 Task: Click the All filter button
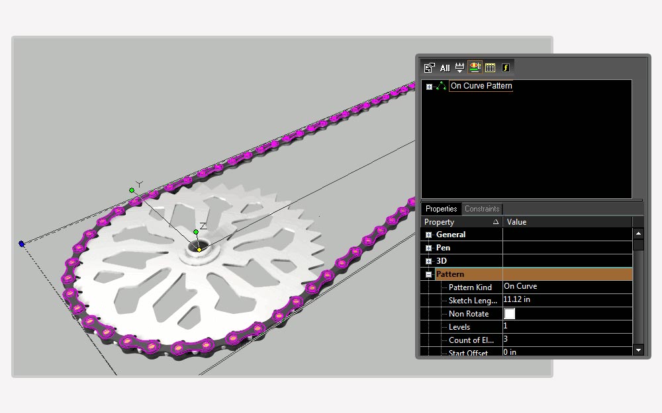(445, 68)
